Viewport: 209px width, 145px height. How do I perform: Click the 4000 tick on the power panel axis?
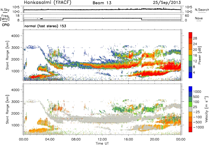pos(15,36)
